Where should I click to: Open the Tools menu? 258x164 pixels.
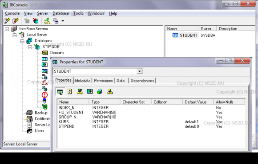[78, 13]
